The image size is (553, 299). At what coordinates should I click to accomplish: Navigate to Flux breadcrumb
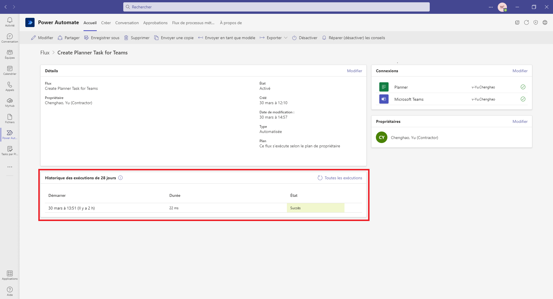click(45, 53)
